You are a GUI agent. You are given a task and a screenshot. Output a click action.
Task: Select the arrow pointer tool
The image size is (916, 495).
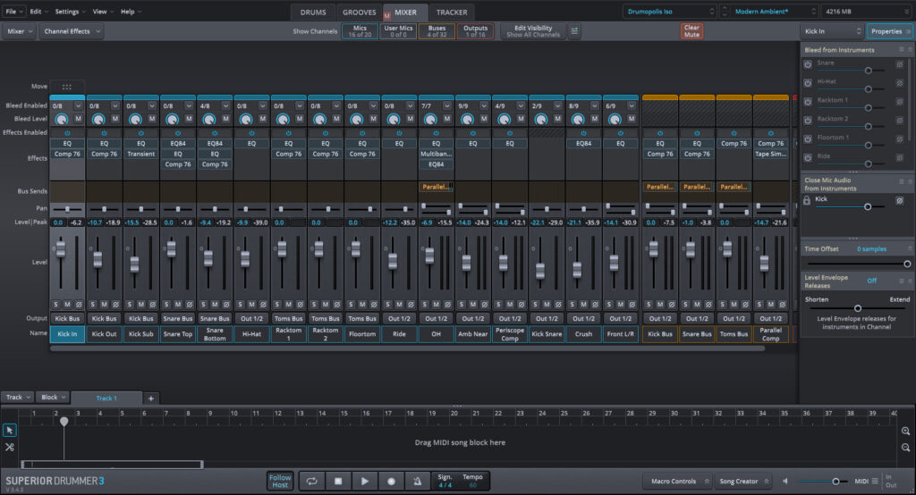coord(9,430)
